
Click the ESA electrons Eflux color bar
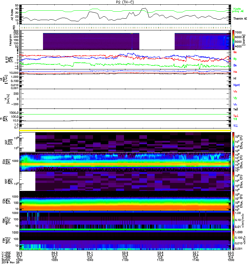coord(233,201)
